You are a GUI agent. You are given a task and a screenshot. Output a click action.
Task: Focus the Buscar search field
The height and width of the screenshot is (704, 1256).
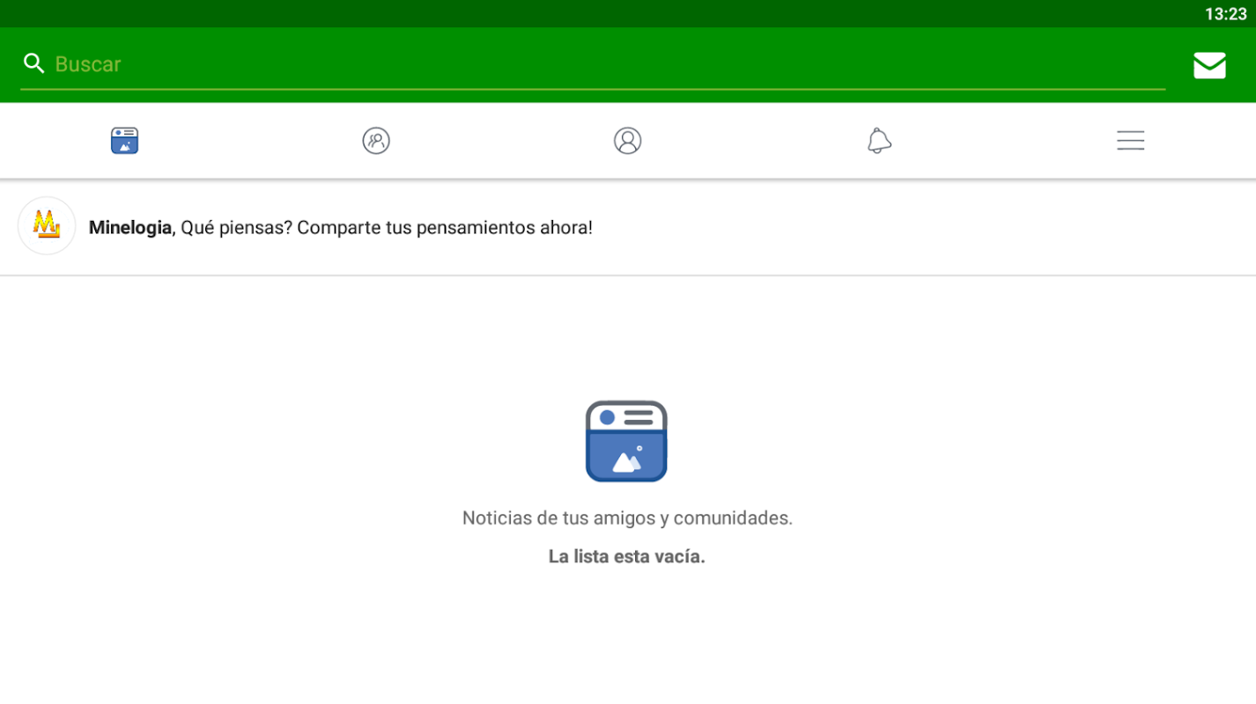pos(593,64)
